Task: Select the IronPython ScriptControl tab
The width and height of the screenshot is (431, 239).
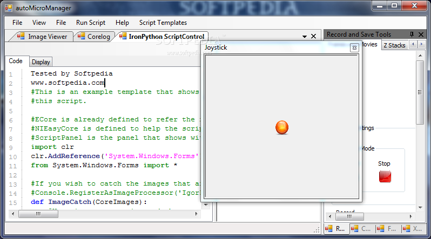Action: tap(163, 37)
